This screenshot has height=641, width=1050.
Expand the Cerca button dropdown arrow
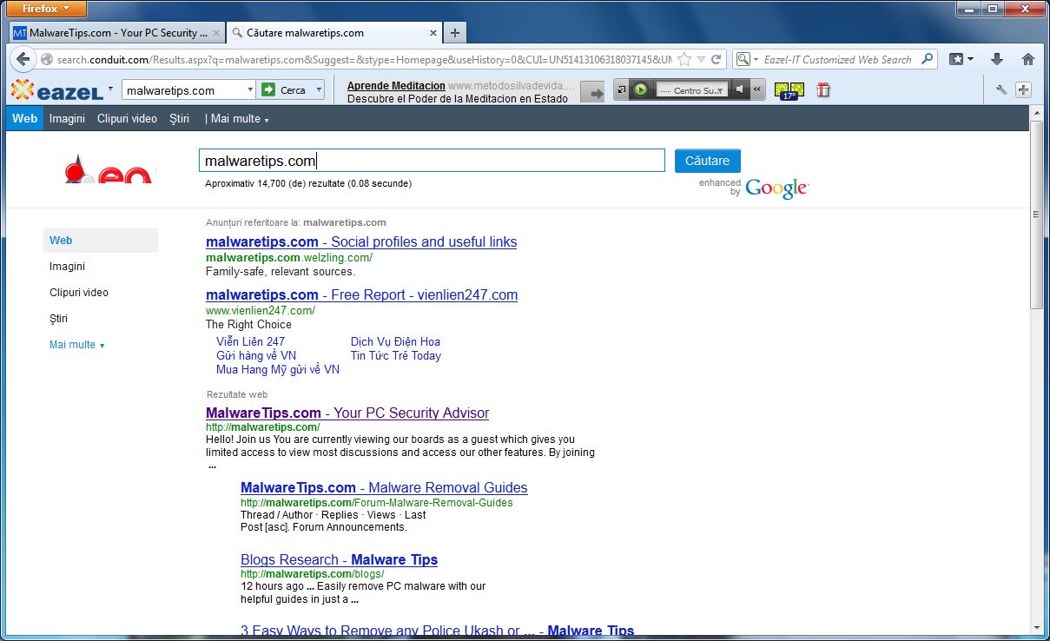coord(319,90)
